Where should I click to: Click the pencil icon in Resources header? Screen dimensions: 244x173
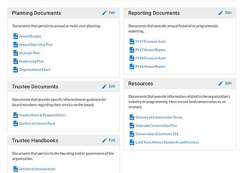[220, 83]
